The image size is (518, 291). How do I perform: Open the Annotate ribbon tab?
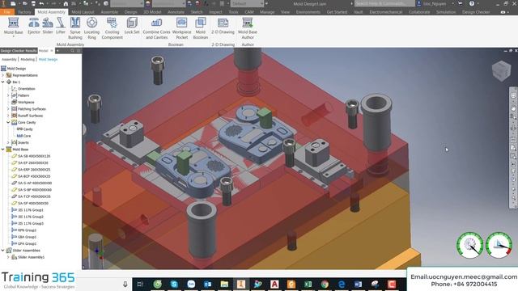pyautogui.click(x=176, y=12)
